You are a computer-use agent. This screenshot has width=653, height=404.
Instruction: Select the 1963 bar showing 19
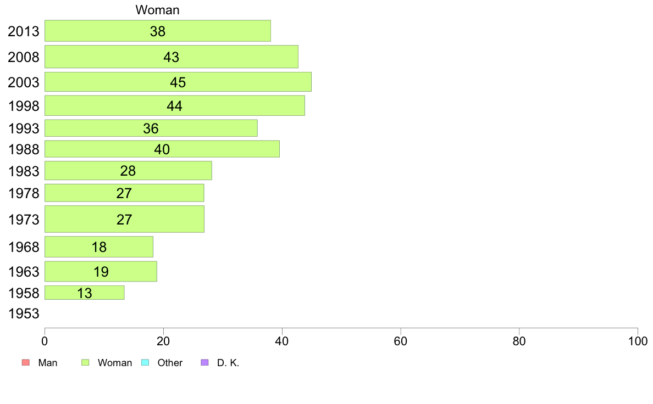point(101,271)
